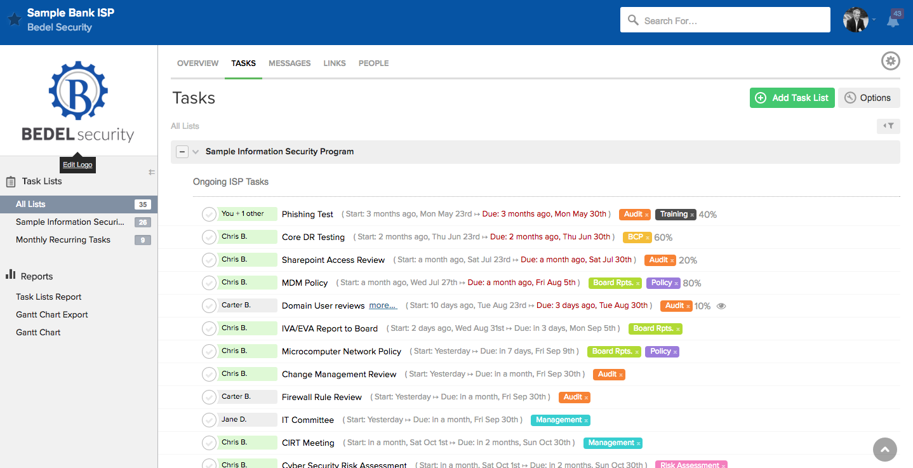
Task: Click the plus icon on Add Task List
Action: point(761,98)
